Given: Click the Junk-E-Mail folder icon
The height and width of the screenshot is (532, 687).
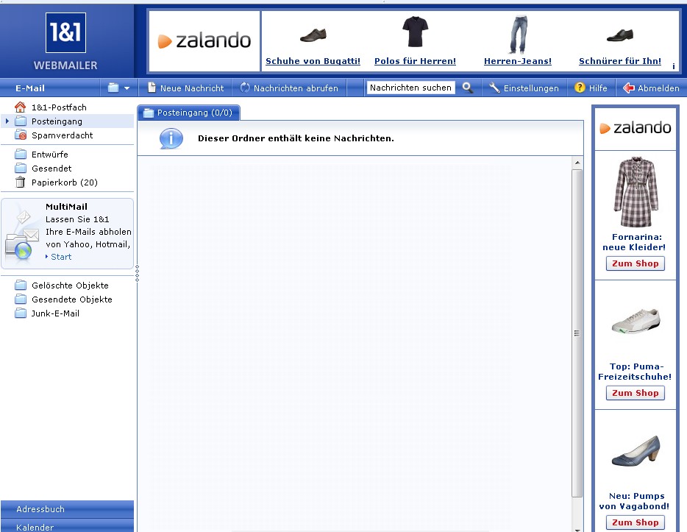Looking at the screenshot, I should click(20, 313).
